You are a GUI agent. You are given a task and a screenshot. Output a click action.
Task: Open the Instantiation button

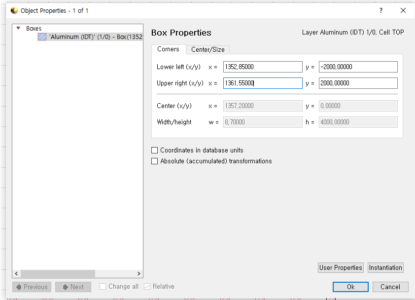pyautogui.click(x=385, y=267)
